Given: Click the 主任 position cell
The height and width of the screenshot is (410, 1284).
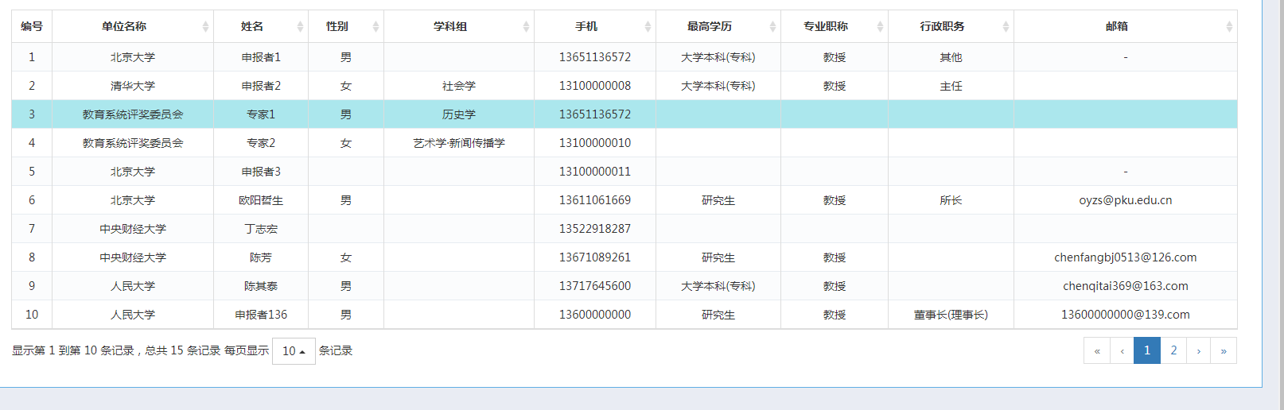Looking at the screenshot, I should [951, 86].
